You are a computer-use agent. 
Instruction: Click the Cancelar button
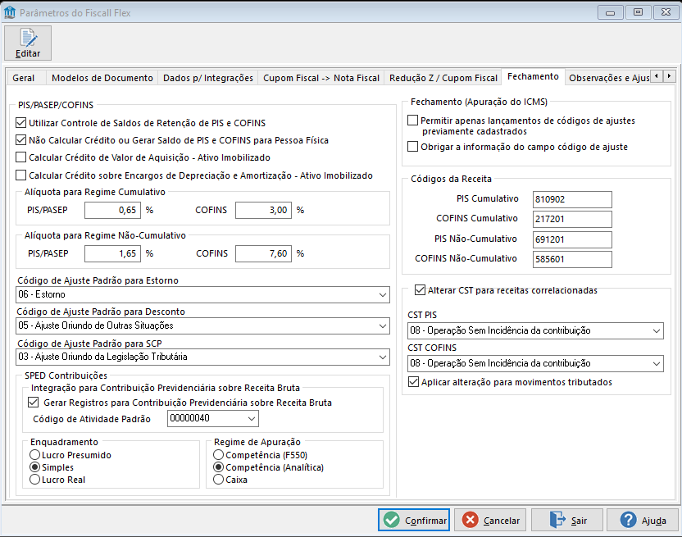coord(491,520)
